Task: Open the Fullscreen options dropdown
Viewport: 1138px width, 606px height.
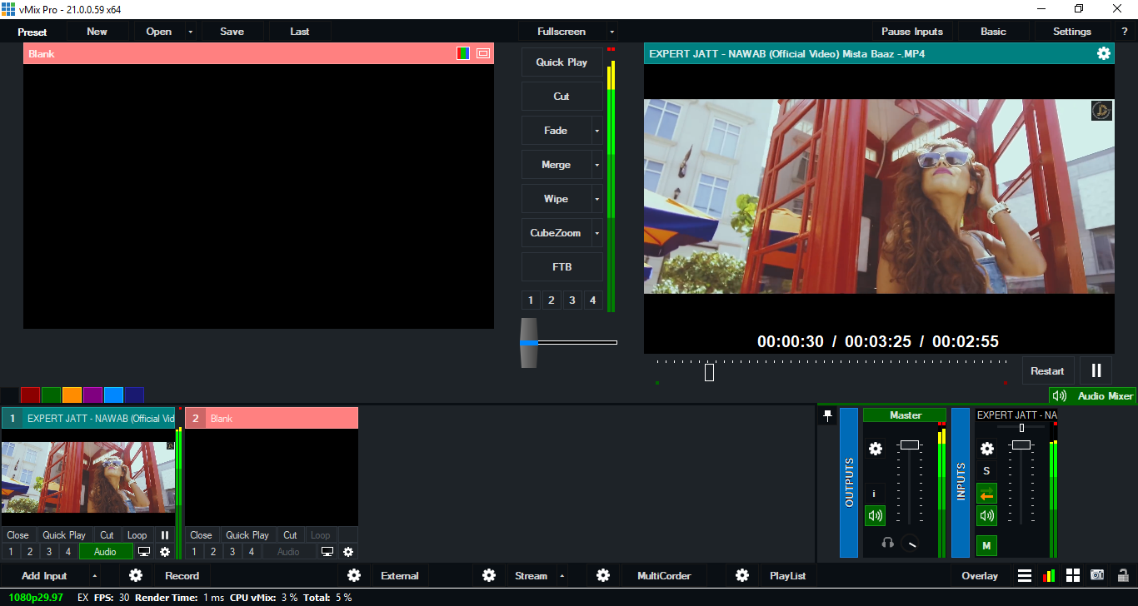Action: [612, 31]
